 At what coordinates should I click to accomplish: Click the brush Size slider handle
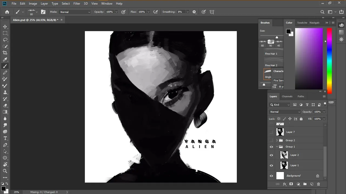tap(277, 37)
